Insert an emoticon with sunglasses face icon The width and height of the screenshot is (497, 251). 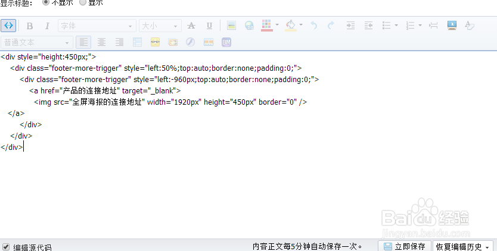[155, 42]
